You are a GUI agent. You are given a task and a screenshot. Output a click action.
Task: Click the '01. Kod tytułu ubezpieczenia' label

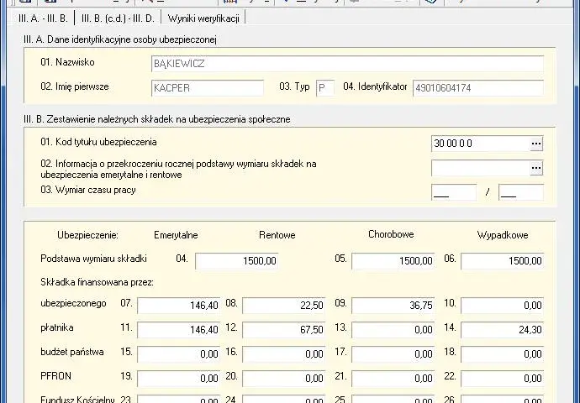pyautogui.click(x=98, y=142)
